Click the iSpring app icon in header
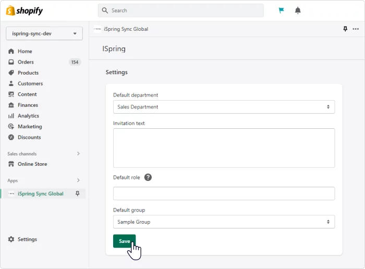The width and height of the screenshot is (365, 269). 98,29
